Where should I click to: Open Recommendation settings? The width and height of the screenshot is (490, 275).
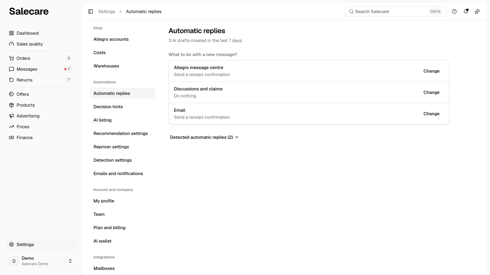click(122, 133)
